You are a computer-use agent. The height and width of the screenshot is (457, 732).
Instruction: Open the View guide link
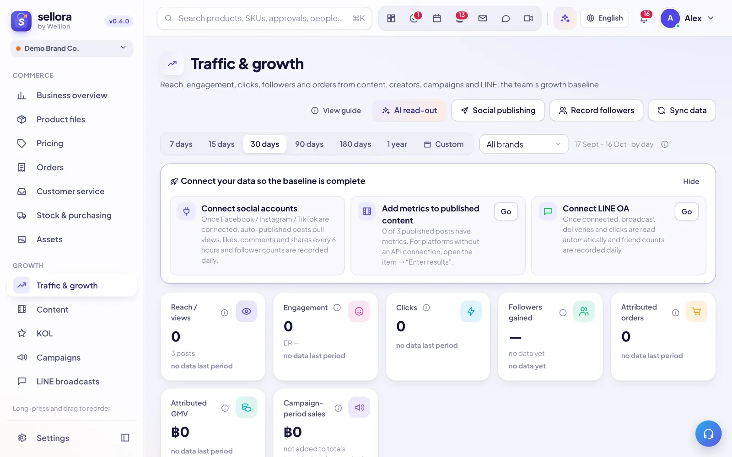(336, 111)
